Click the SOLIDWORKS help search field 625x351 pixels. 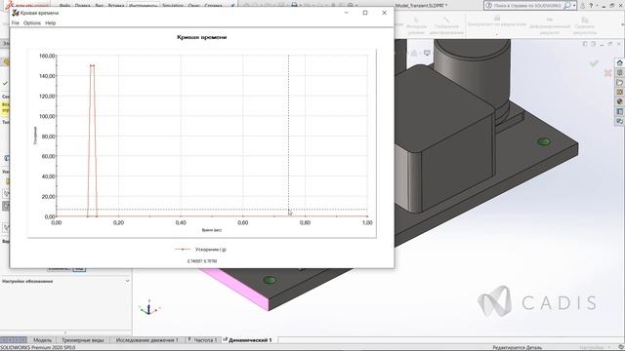(x=527, y=6)
